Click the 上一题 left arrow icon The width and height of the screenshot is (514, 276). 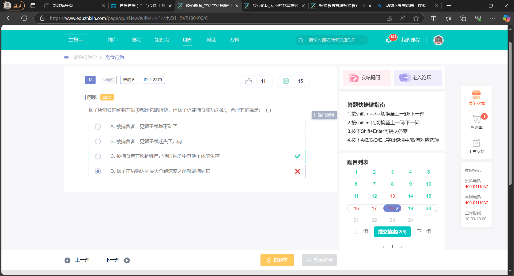[67, 260]
